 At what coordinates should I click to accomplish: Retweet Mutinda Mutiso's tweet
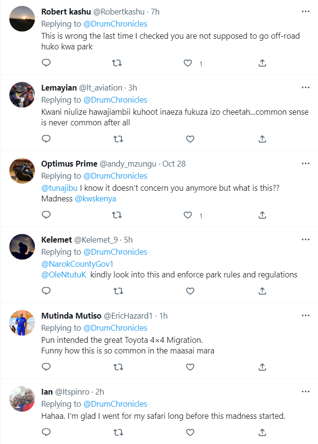(117, 367)
